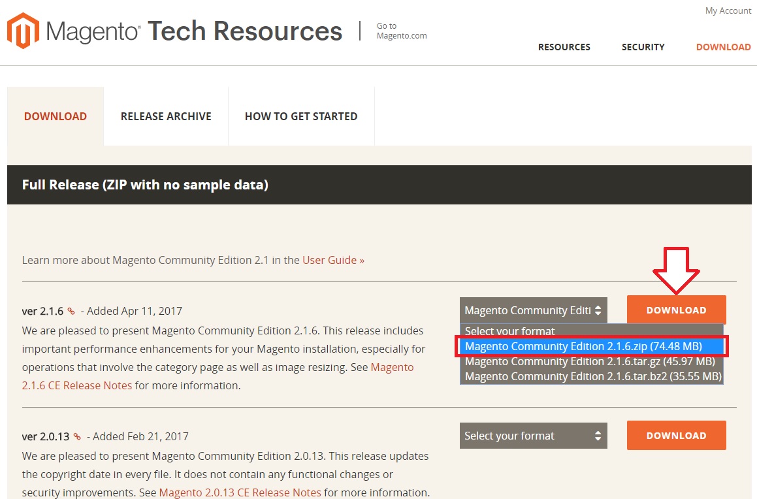Click the Magento logo icon
Screen dimensions: 757x499
pyautogui.click(x=23, y=31)
